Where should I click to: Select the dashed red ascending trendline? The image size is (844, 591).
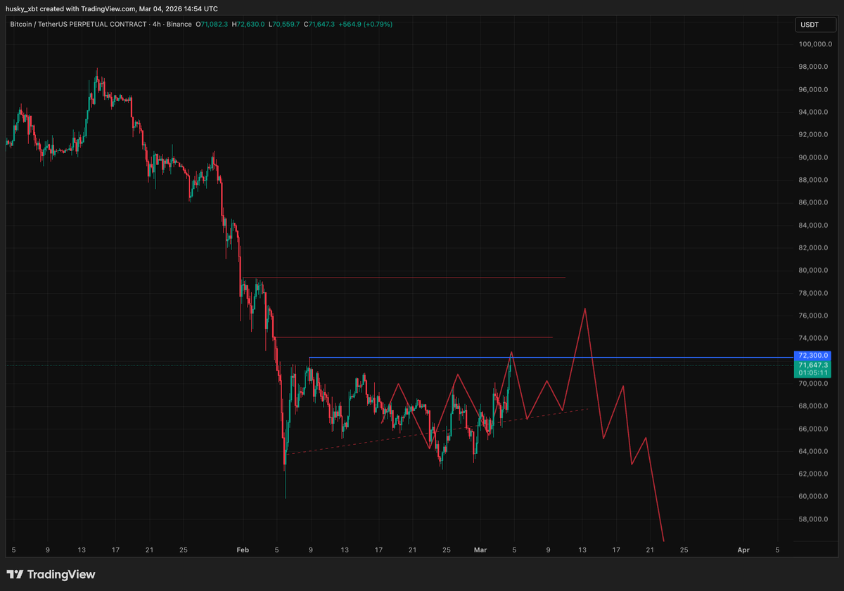click(x=436, y=431)
